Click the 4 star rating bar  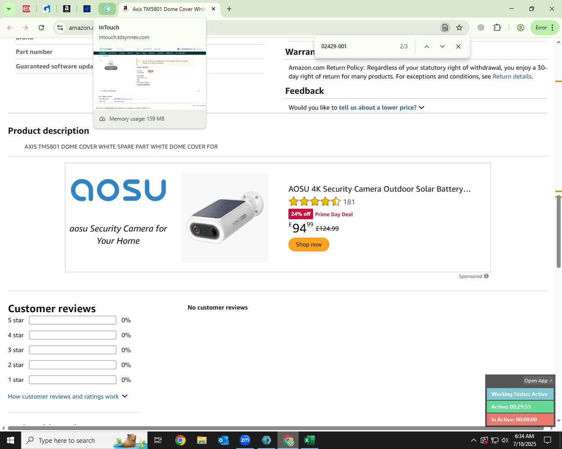(x=72, y=335)
